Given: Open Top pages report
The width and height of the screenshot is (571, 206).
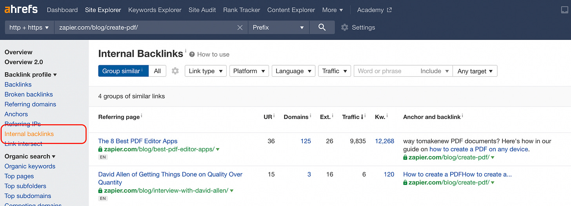Looking at the screenshot, I should click(x=19, y=176).
